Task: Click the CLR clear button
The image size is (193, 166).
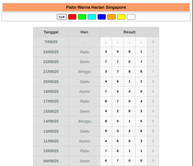Action: [62, 17]
